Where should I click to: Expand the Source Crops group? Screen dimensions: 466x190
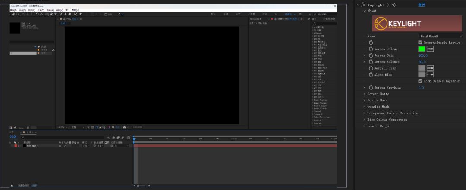pyautogui.click(x=364, y=126)
